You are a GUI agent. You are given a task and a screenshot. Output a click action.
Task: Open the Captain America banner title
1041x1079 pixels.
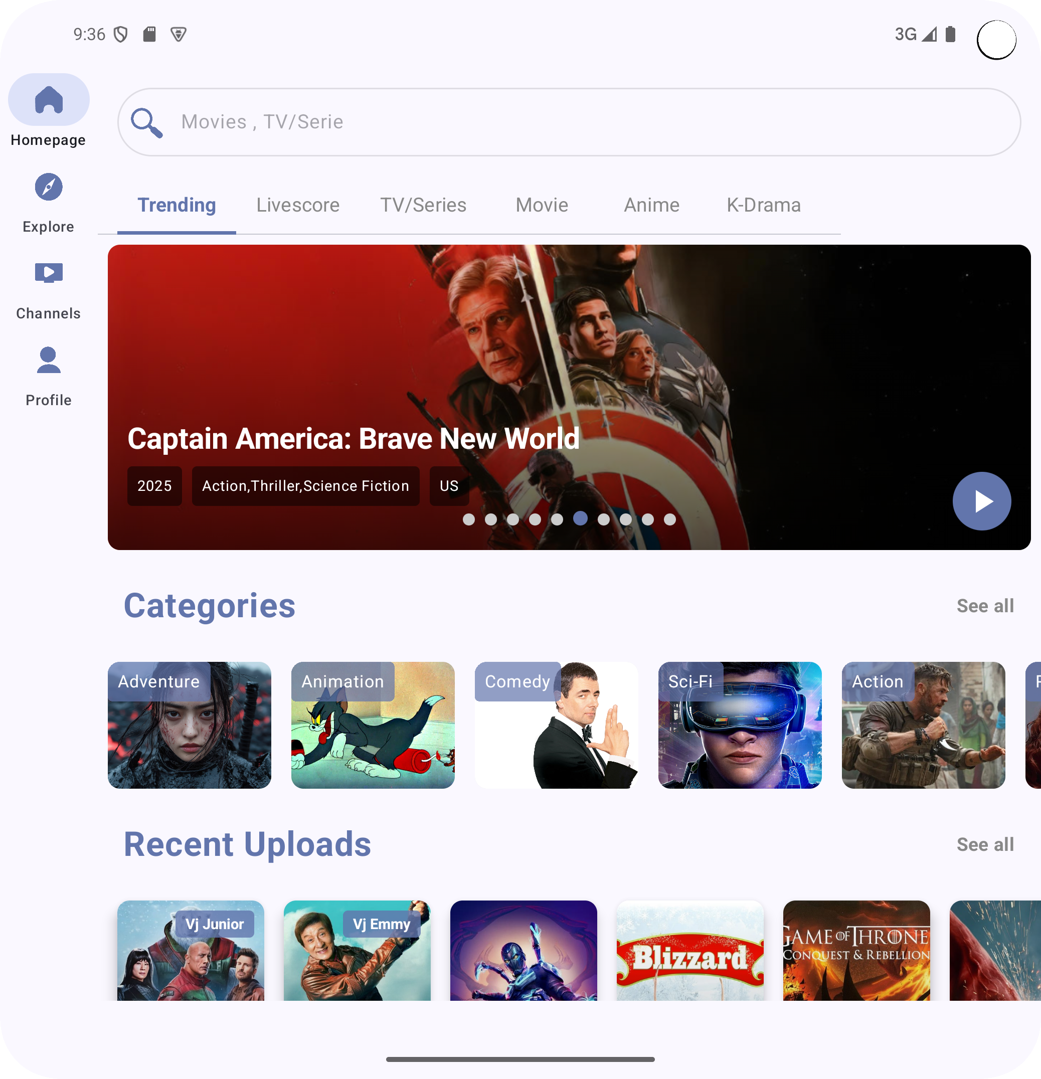pyautogui.click(x=354, y=439)
